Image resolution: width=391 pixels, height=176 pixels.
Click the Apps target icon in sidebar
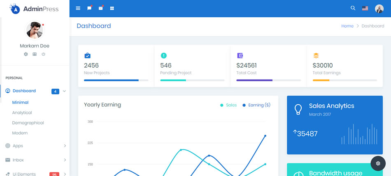point(8,145)
